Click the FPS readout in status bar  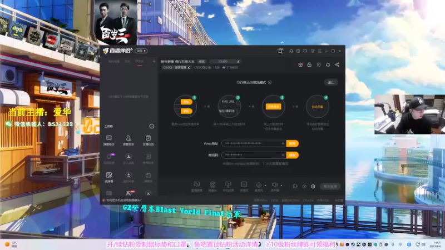[x=274, y=201]
